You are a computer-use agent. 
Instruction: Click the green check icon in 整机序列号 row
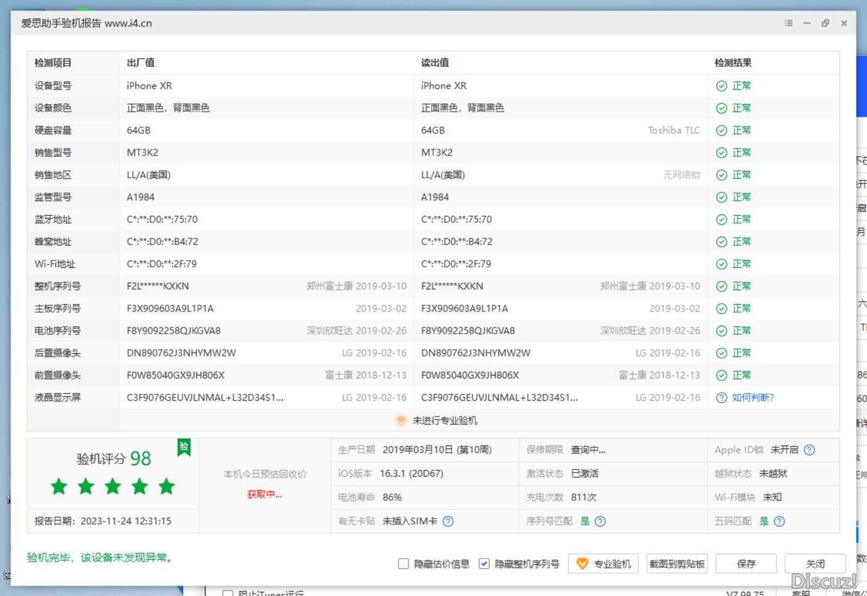coord(722,286)
